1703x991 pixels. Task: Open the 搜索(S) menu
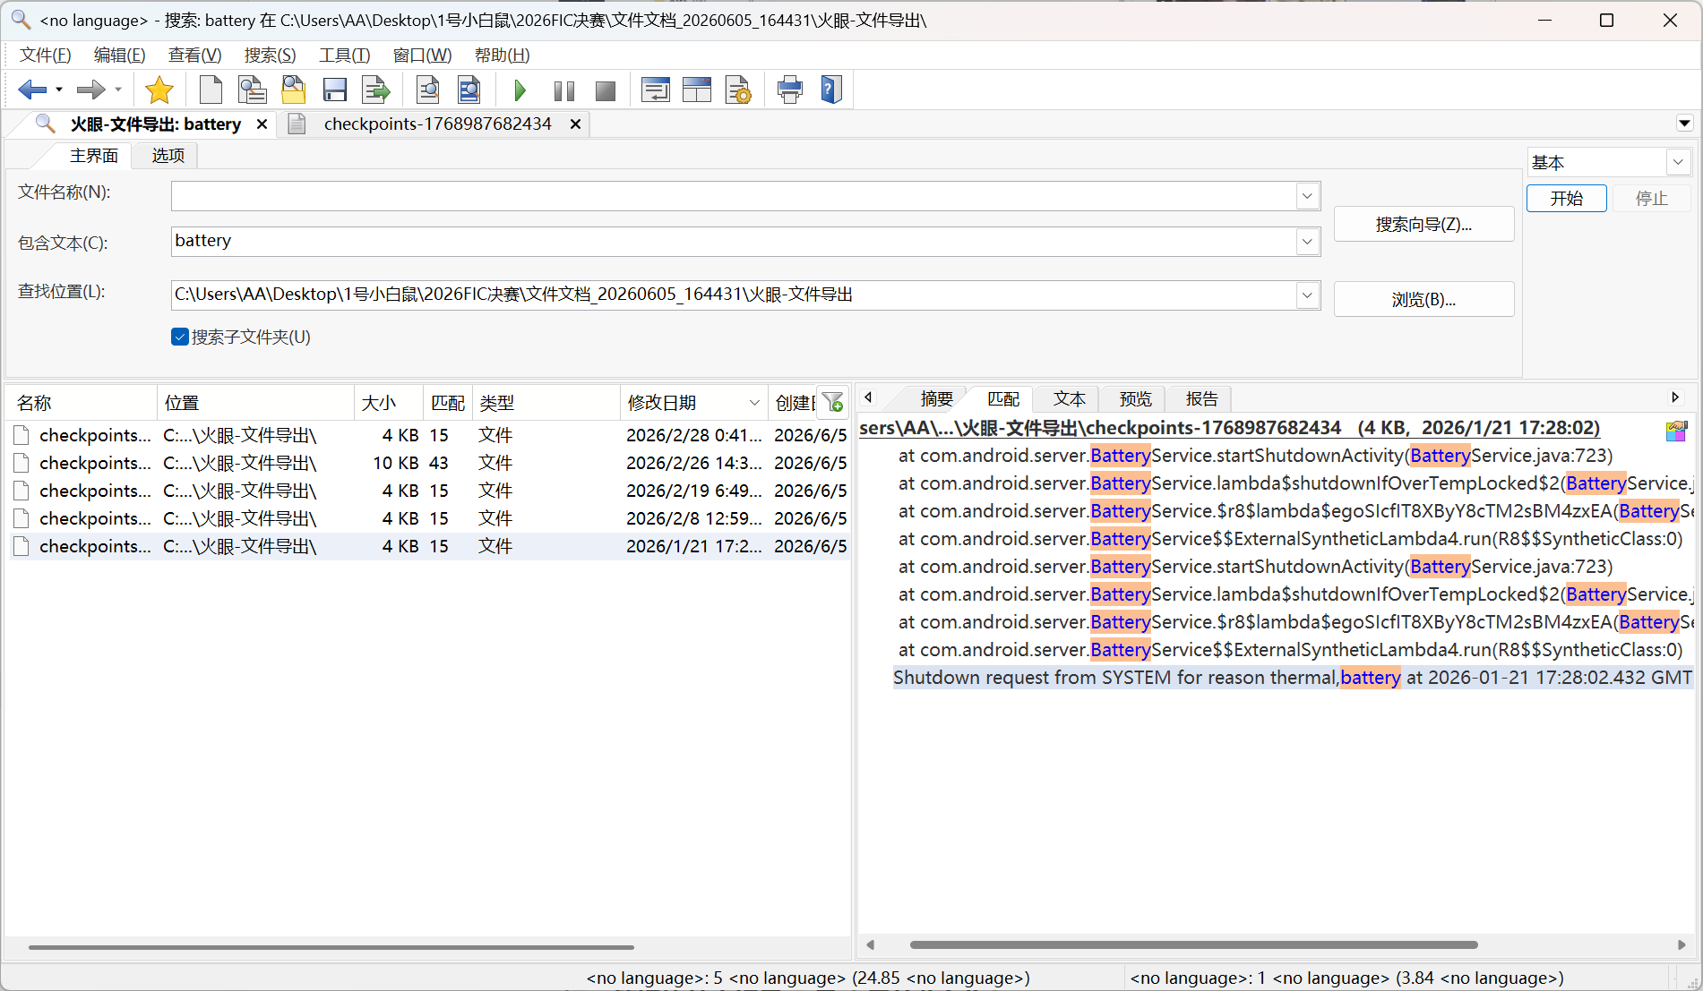[x=271, y=55]
